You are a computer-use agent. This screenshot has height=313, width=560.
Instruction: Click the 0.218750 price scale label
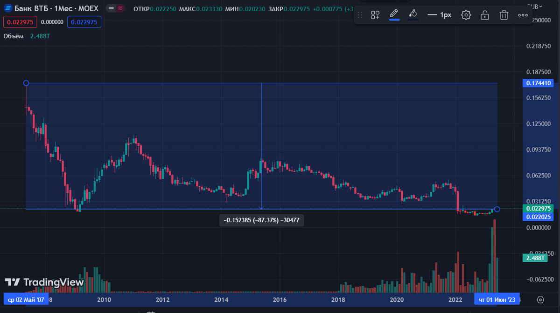[538, 47]
